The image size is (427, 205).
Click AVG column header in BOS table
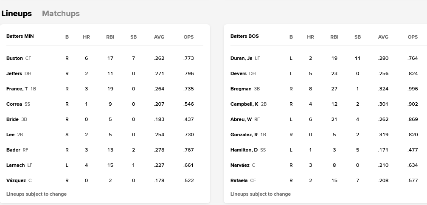(383, 37)
